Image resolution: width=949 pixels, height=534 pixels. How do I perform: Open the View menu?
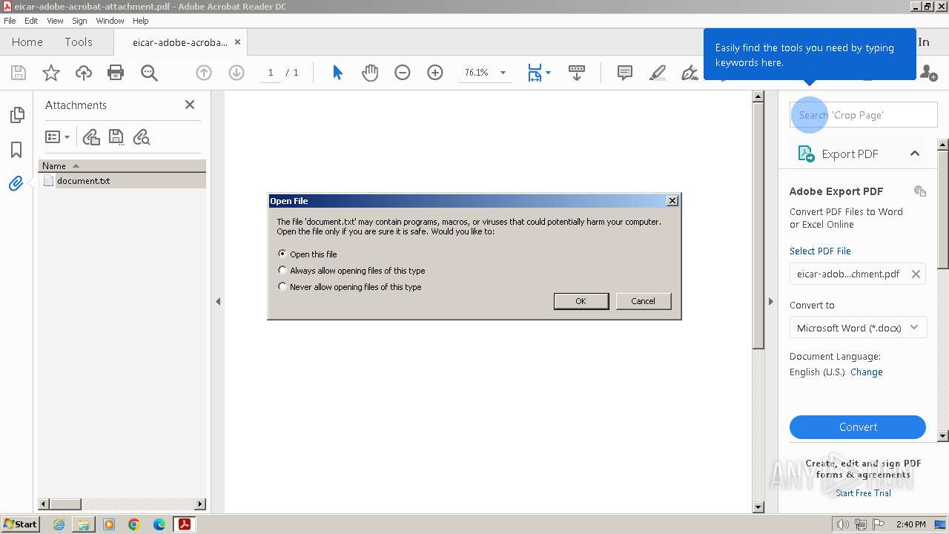(x=56, y=21)
